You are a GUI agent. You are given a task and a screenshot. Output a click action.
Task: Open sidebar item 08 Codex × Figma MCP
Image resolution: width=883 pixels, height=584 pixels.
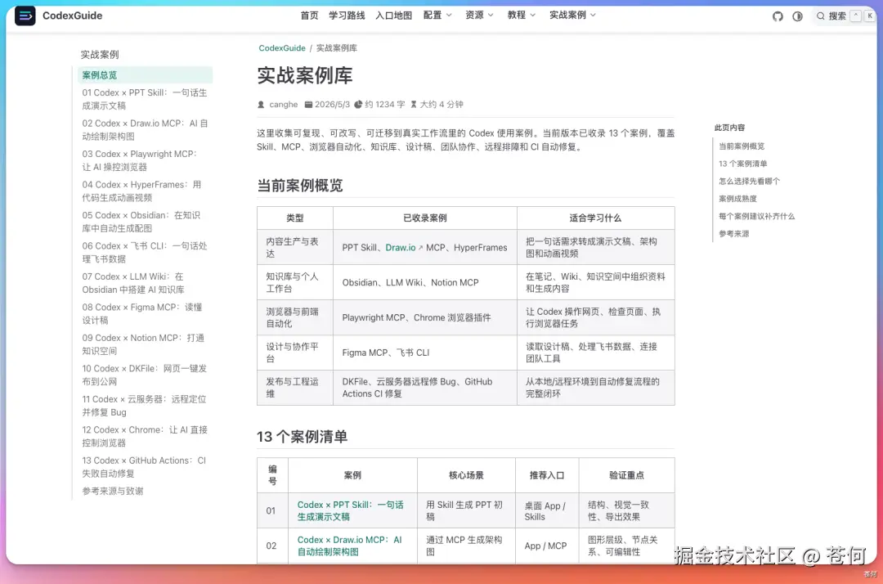click(x=145, y=314)
